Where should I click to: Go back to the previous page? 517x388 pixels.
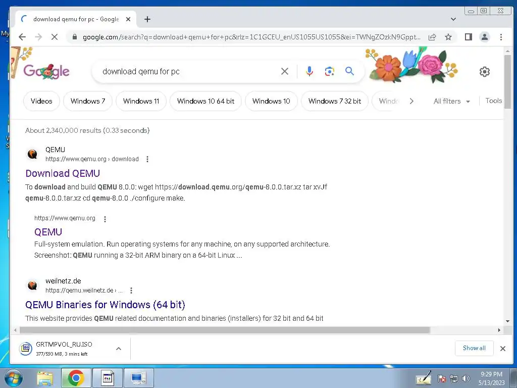(22, 37)
